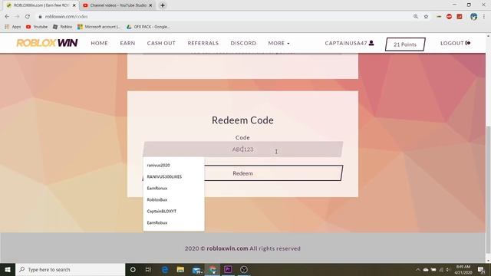Open the CASH OUT nav item
Screen dimensions: 491x276
(161, 43)
